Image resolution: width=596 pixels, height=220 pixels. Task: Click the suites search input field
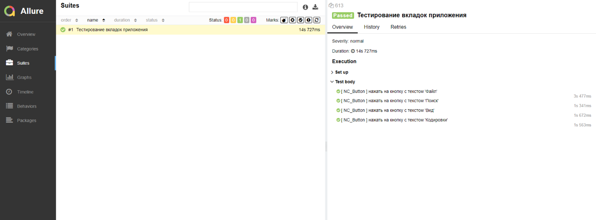[243, 7]
